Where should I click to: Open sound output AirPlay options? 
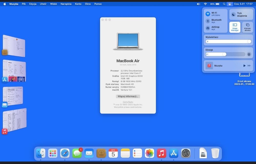click(x=249, y=54)
